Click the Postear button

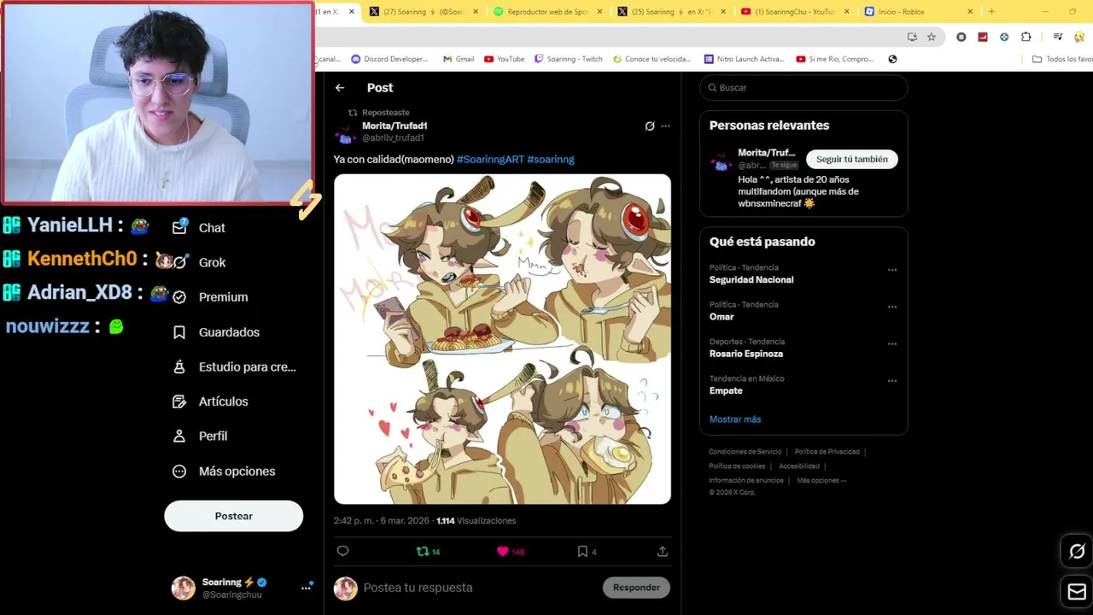coord(233,516)
